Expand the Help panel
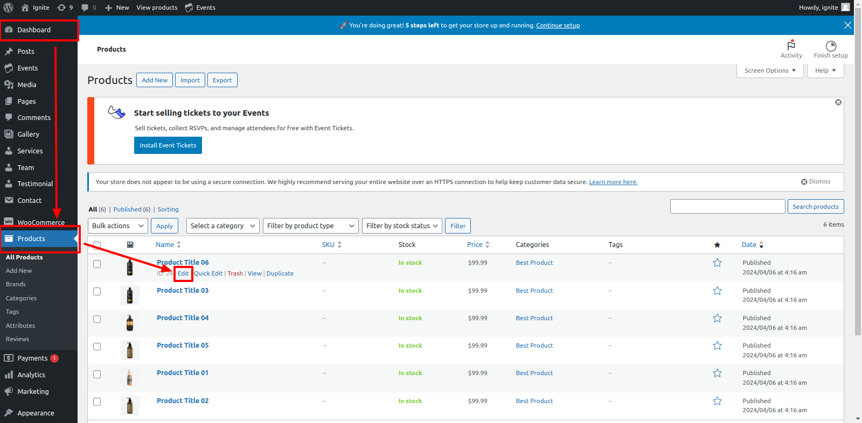 [825, 70]
